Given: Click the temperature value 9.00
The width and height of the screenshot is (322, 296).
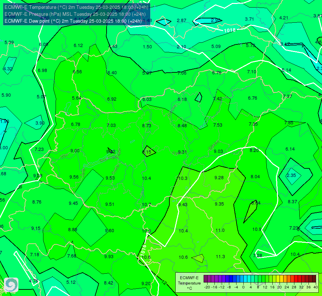Looking at the screenshot, I should (75, 151).
